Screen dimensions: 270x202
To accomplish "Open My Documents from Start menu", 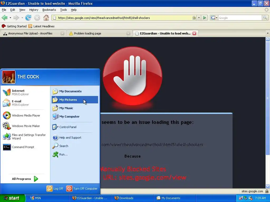I will click(x=75, y=91).
